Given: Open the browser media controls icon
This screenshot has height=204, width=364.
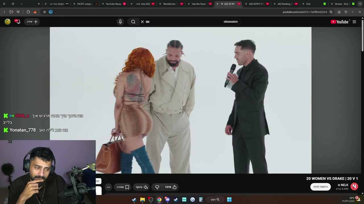Looking at the screenshot, I should coord(18,12).
